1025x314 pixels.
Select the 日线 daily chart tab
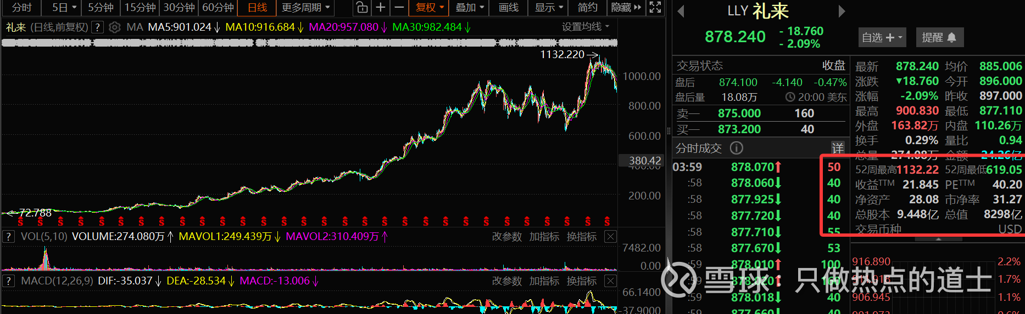coord(257,8)
